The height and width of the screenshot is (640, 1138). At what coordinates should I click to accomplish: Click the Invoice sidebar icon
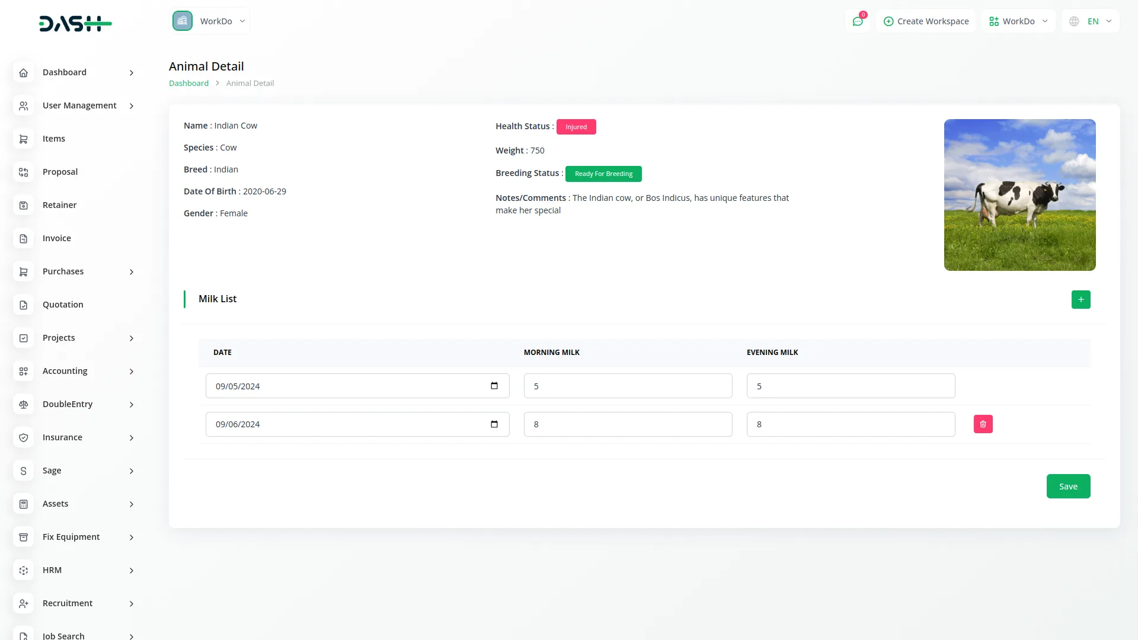pyautogui.click(x=24, y=238)
